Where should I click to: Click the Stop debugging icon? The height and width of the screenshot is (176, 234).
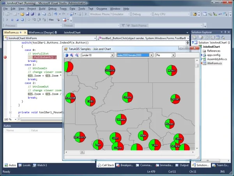17,20
